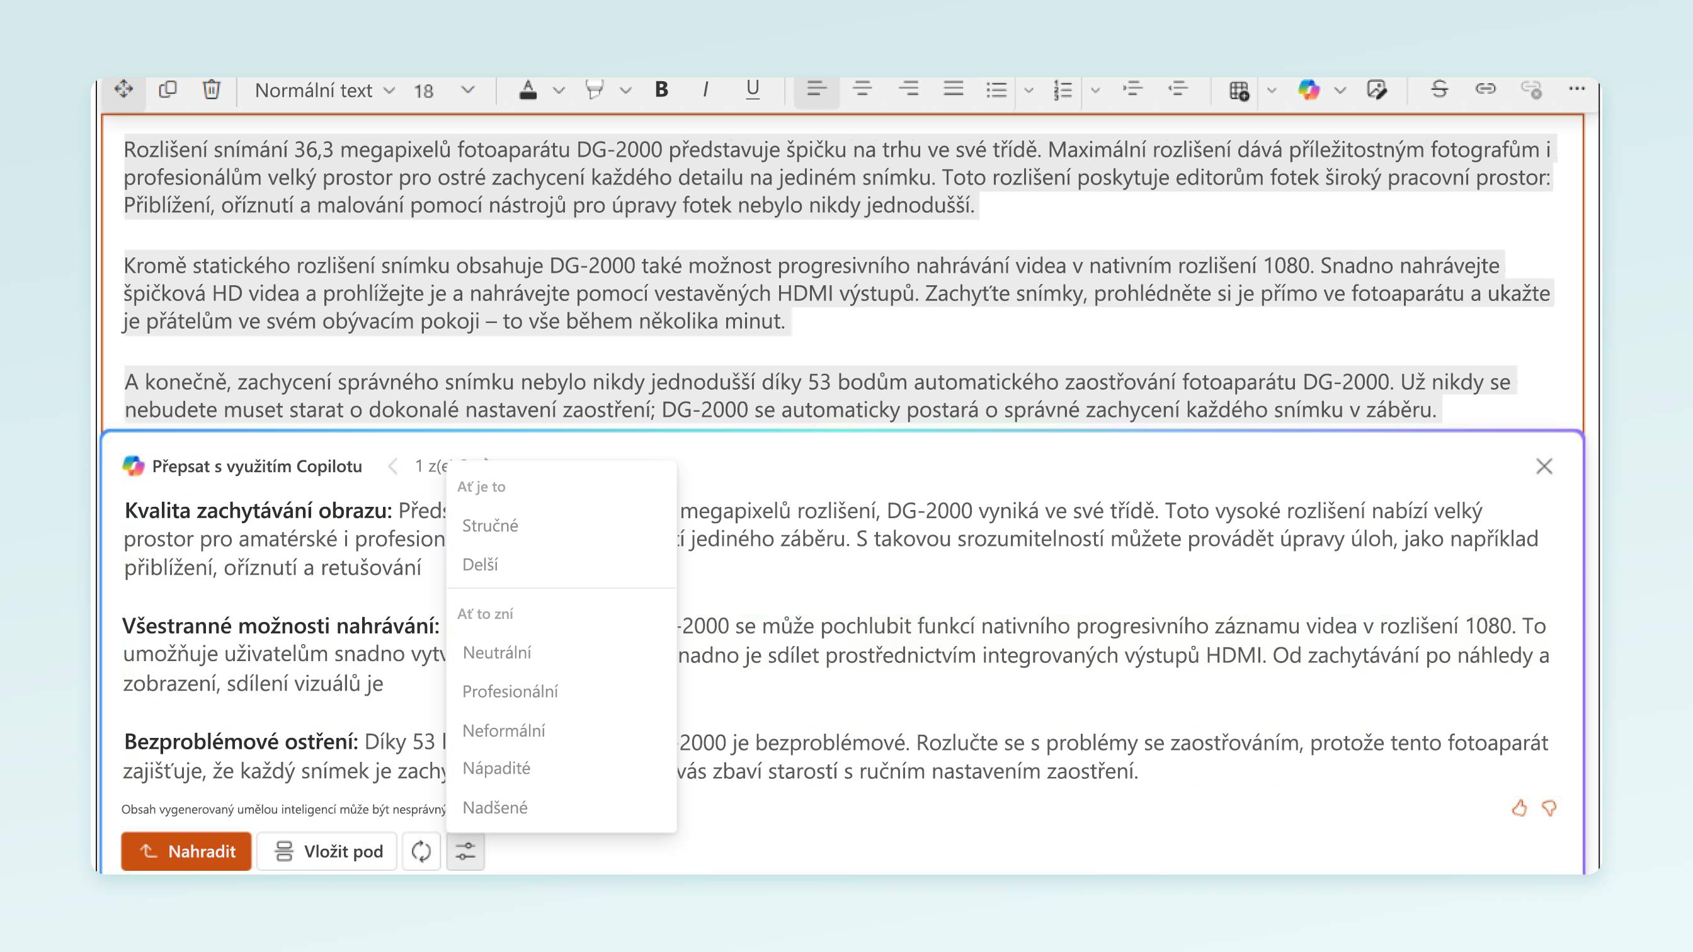Insert a hyperlink
1693x952 pixels.
(1485, 89)
